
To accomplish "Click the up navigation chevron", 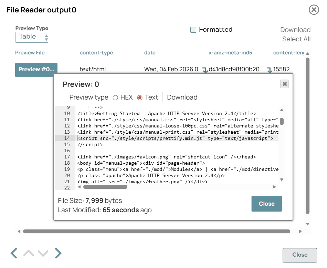I will [x=28, y=253].
